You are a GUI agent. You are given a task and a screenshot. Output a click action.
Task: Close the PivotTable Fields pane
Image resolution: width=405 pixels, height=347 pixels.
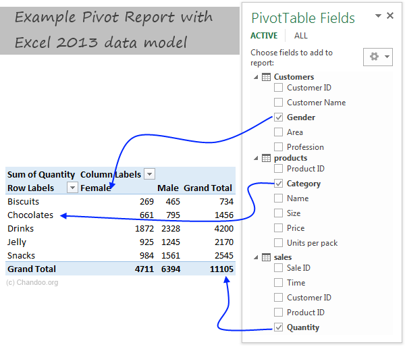click(x=391, y=16)
